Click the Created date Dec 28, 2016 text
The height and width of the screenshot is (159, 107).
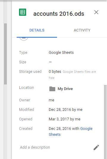pos(60,129)
